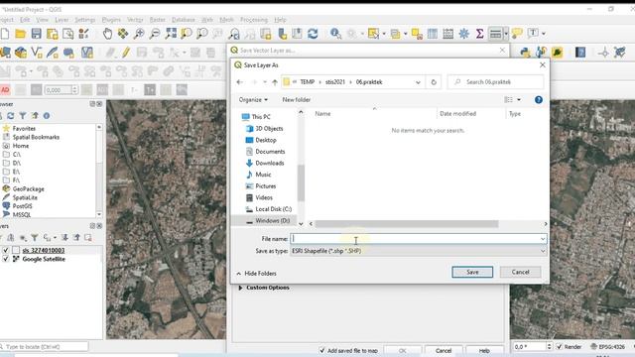Screen dimensions: 635x357
Task: Collapse folders with Hide Folders
Action: (256, 274)
